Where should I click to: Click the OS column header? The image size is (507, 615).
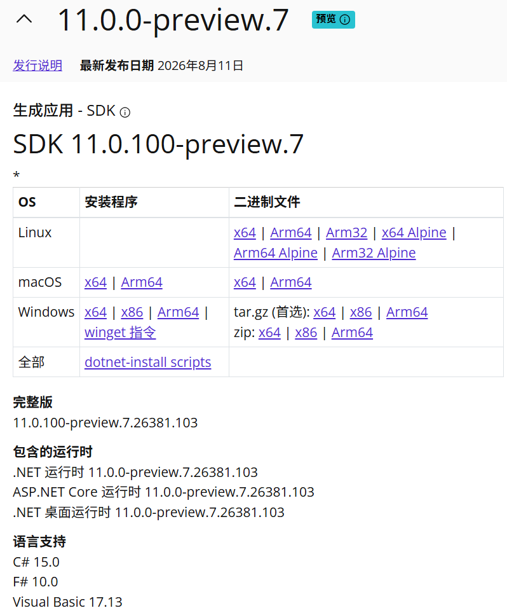(x=27, y=202)
